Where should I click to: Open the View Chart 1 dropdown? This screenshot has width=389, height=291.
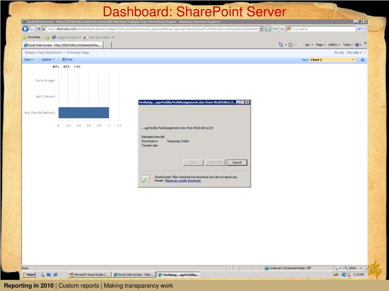point(333,59)
